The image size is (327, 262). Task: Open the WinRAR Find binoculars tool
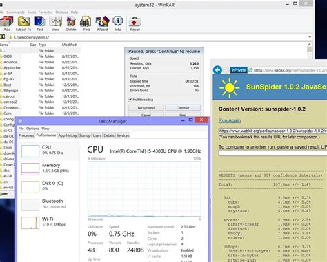click(86, 23)
